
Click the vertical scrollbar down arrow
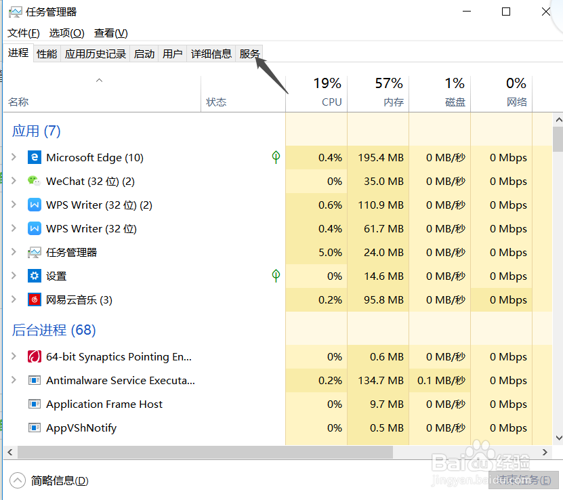(558, 438)
